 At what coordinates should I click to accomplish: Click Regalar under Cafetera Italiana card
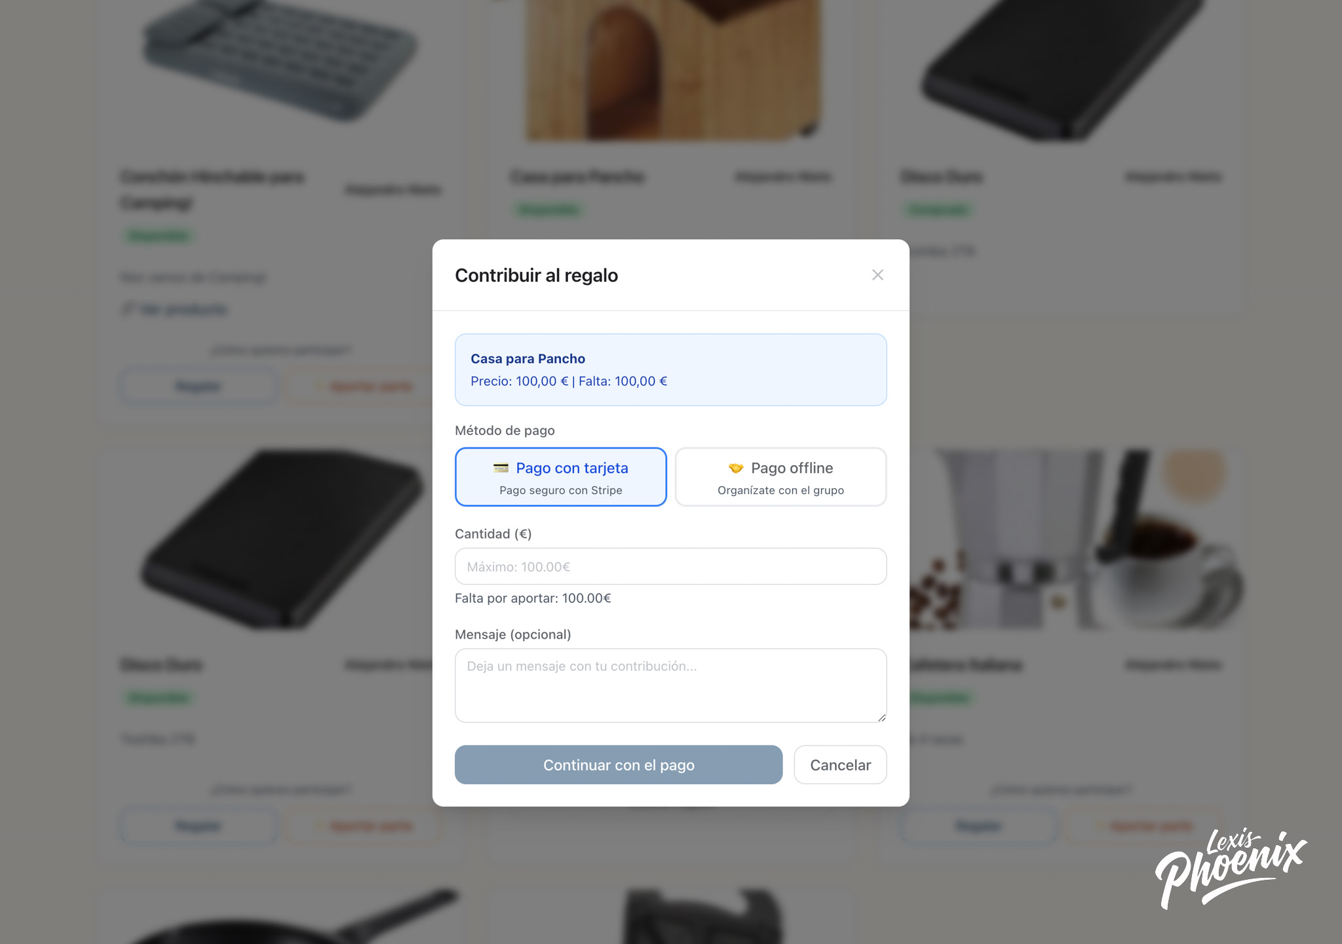tap(978, 826)
